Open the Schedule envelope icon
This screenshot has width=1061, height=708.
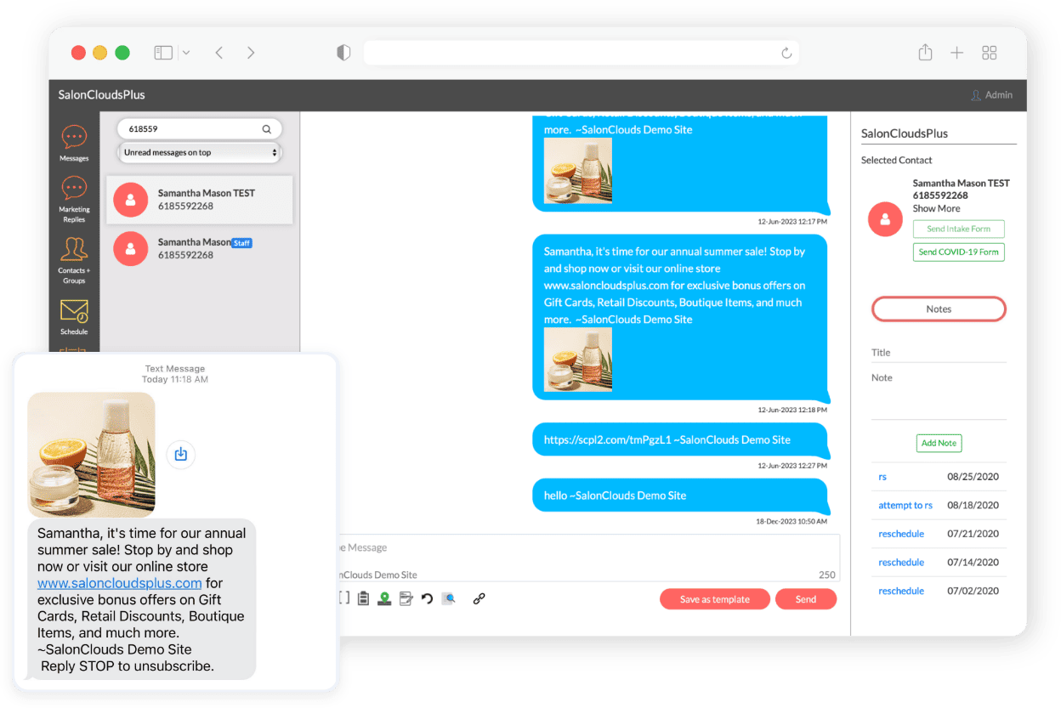click(x=74, y=314)
